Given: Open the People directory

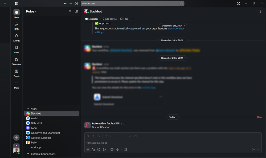Looking at the screenshot, I should (17, 73).
